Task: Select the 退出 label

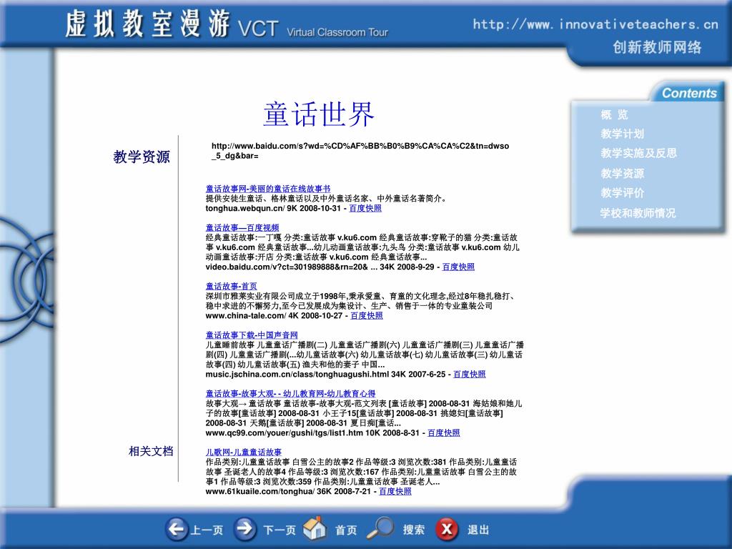Action: pos(478,530)
